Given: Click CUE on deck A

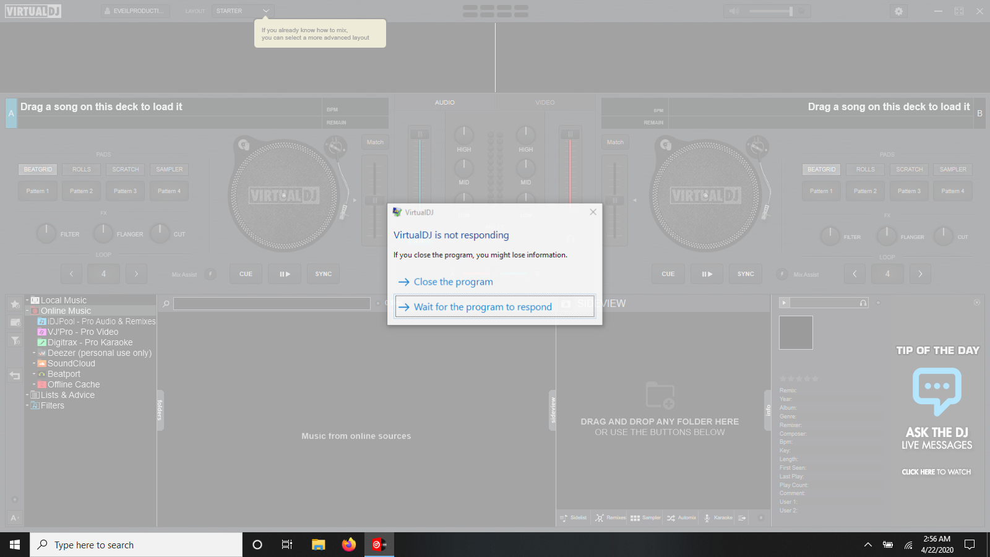Looking at the screenshot, I should tap(246, 274).
